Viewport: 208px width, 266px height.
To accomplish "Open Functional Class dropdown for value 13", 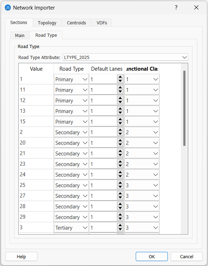I will 142,111.
